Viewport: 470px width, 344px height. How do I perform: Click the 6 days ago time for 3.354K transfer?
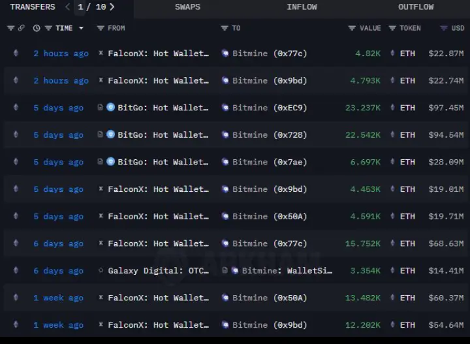[x=58, y=271]
